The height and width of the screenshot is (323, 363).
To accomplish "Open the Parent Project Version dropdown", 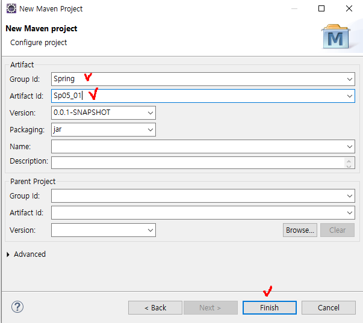I will point(150,230).
